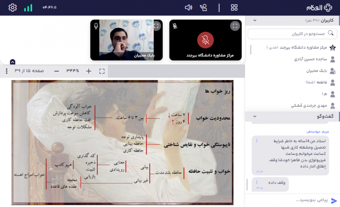340x207 pixels.
Task: Zoom in the slide with plus button
Action: [89, 71]
